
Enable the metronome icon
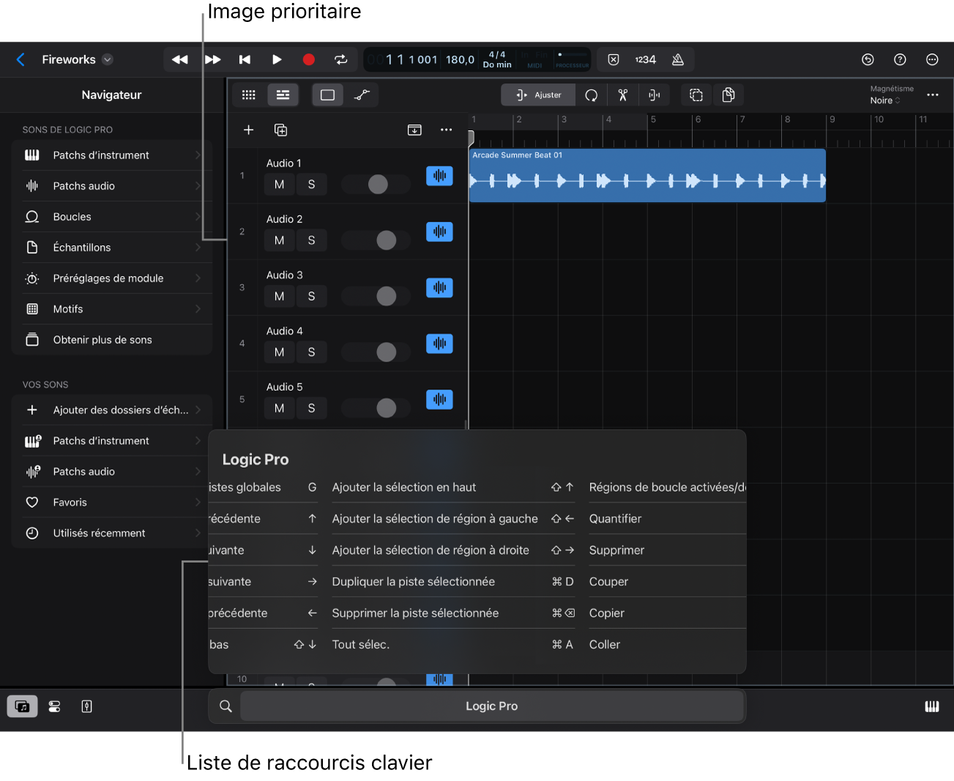678,60
